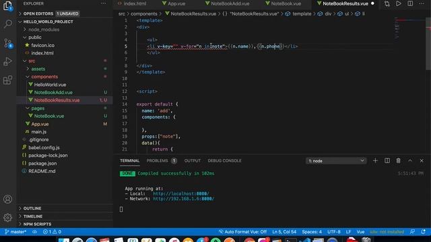Split the editor to the right

[x=410, y=3]
